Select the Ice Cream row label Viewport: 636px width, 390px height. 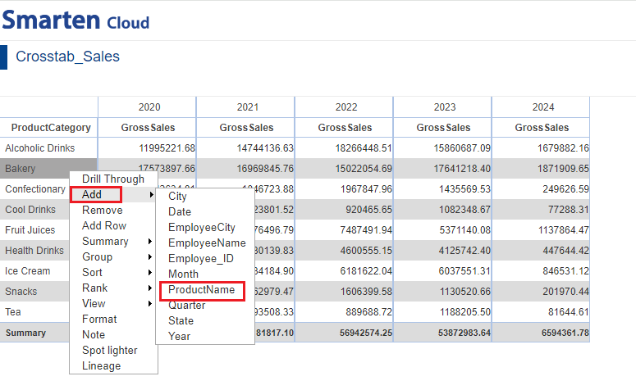(28, 271)
